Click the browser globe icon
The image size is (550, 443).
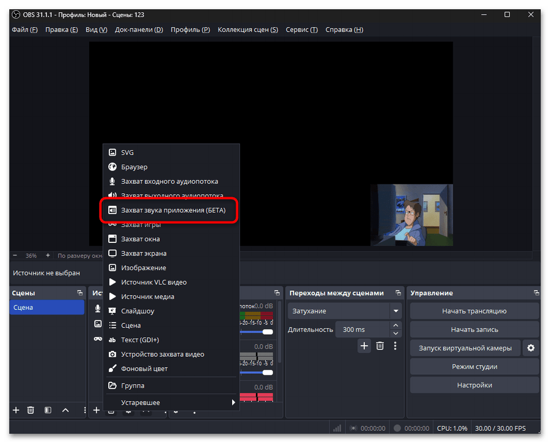point(112,167)
